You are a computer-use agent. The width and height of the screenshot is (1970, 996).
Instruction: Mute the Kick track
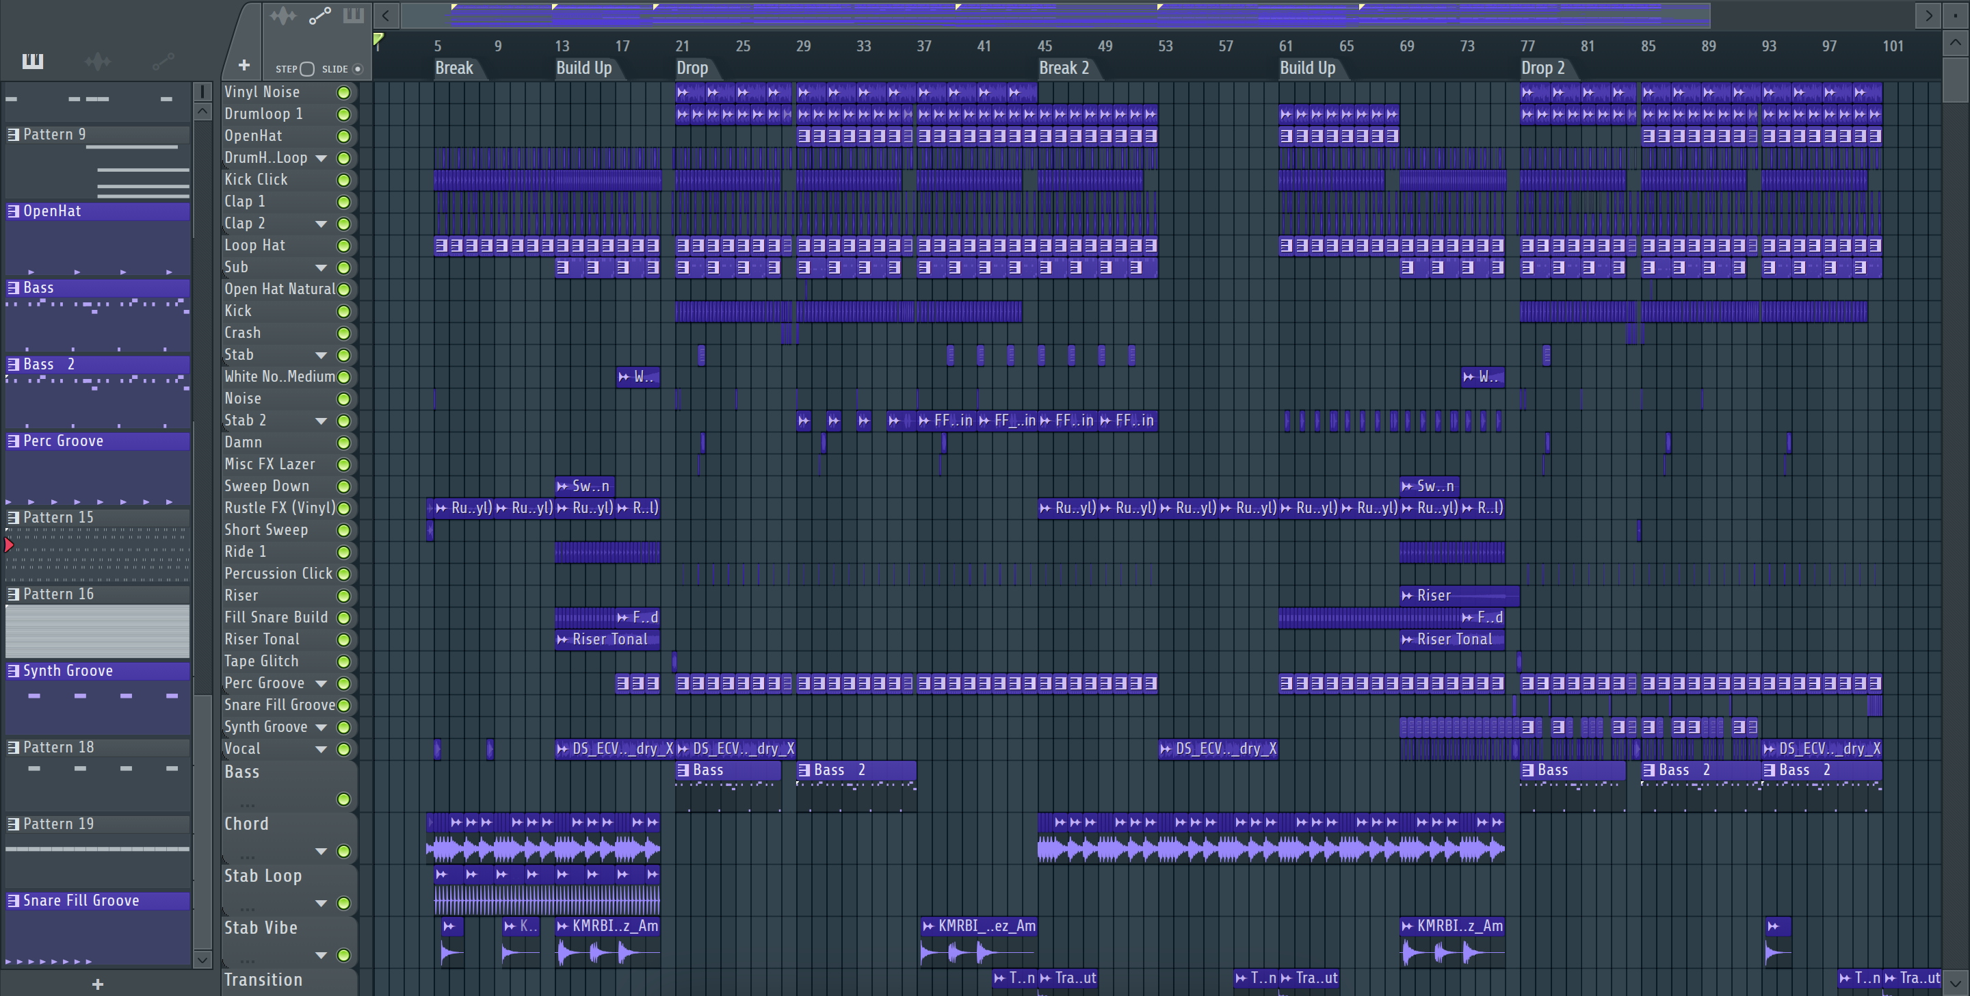pos(344,311)
